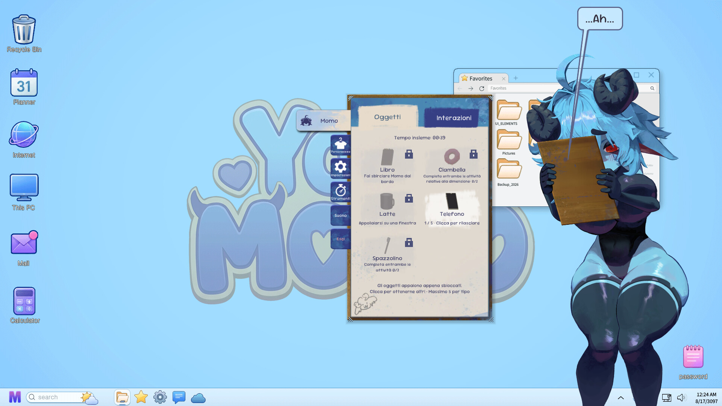This screenshot has width=722, height=406.
Task: Click the volume speaker icon in tray
Action: coord(681,397)
